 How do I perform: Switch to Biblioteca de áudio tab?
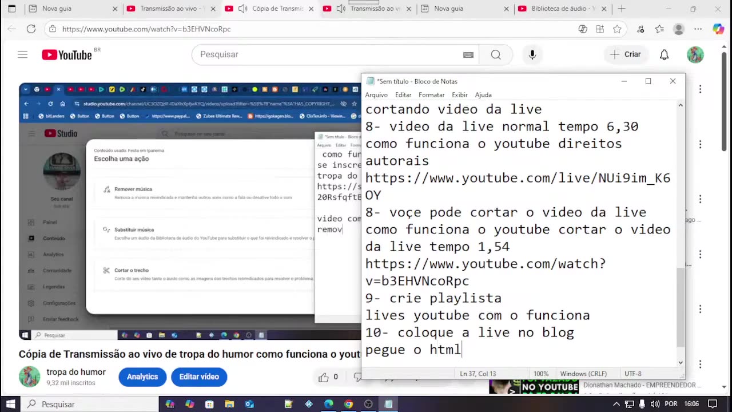click(x=563, y=9)
